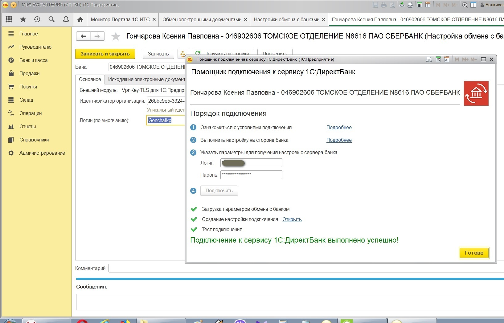Image resolution: width=504 pixels, height=323 pixels.
Task: Click the back navigation arrow
Action: [x=83, y=36]
